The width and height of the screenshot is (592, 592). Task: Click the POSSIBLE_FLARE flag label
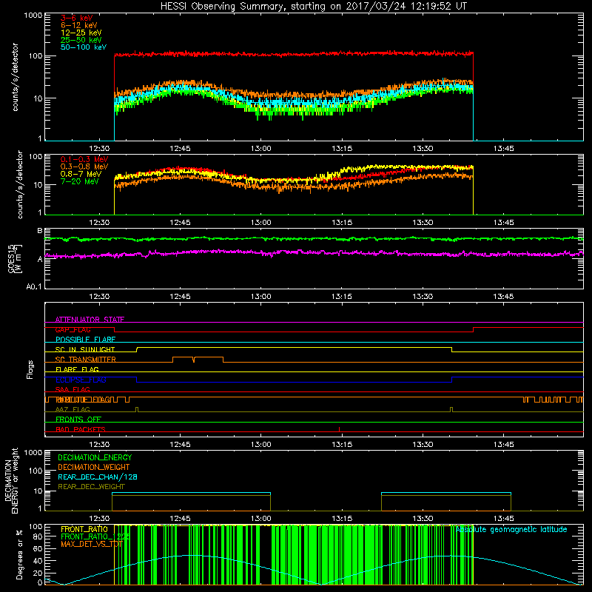tap(85, 340)
